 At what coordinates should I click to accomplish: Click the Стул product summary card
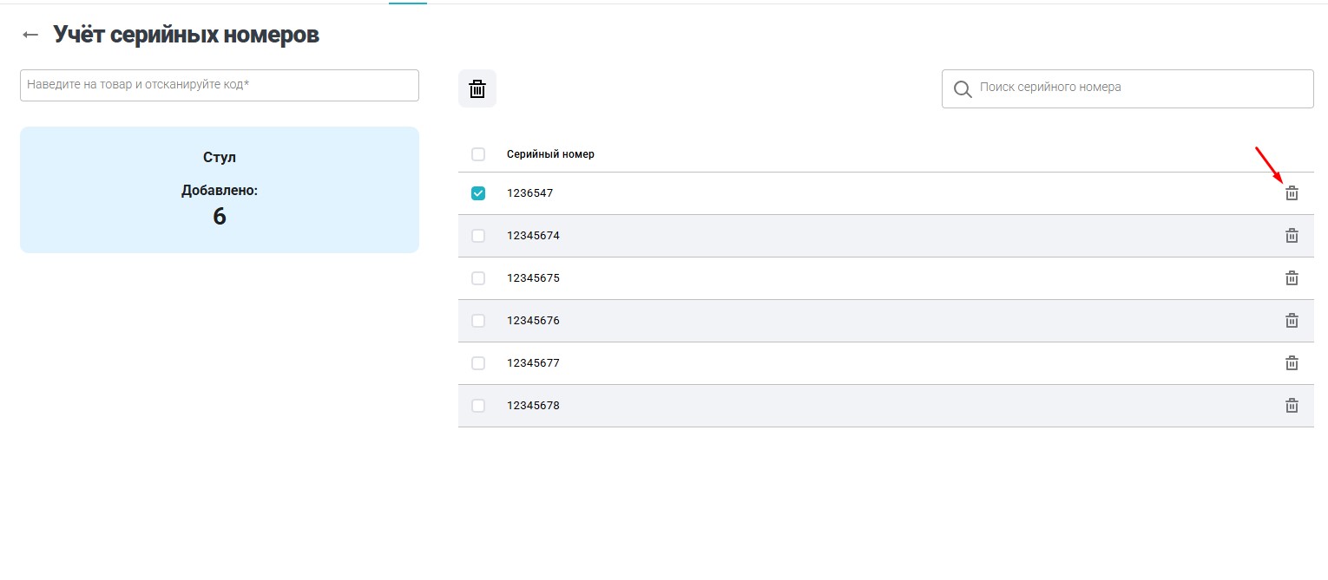point(219,190)
